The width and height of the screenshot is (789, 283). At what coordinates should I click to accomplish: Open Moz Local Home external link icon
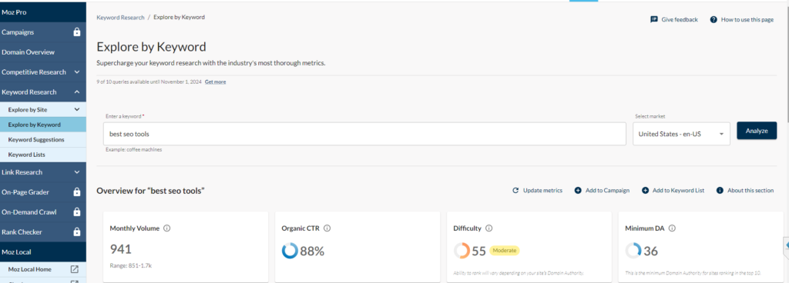(75, 269)
